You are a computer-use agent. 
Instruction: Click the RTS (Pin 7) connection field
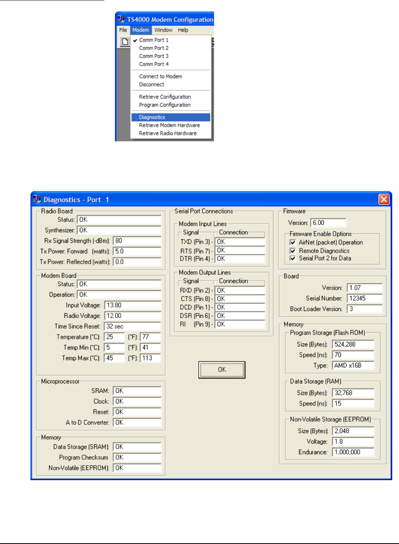240,251
